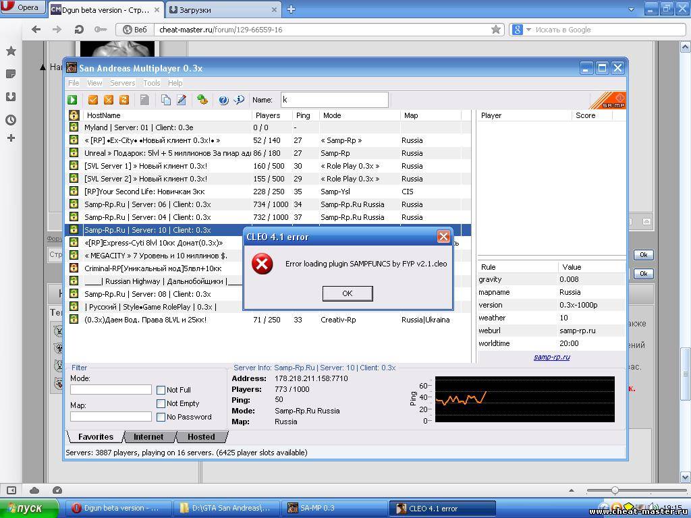
Task: Open the downloads panel in Opera sidebar
Action: (11, 97)
